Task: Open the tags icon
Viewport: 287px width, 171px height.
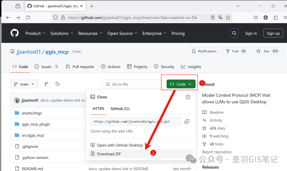Action: point(58,84)
